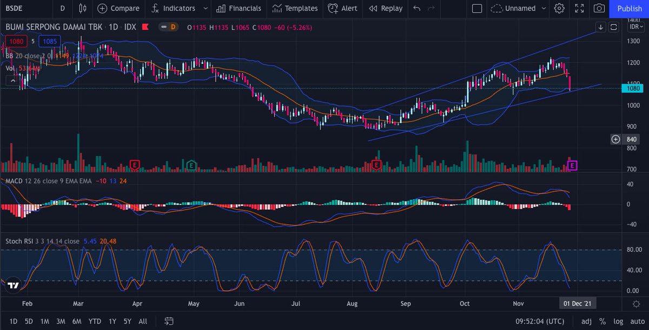649x330 pixels.
Task: Click the current price label 1080 on scale
Action: coord(634,88)
